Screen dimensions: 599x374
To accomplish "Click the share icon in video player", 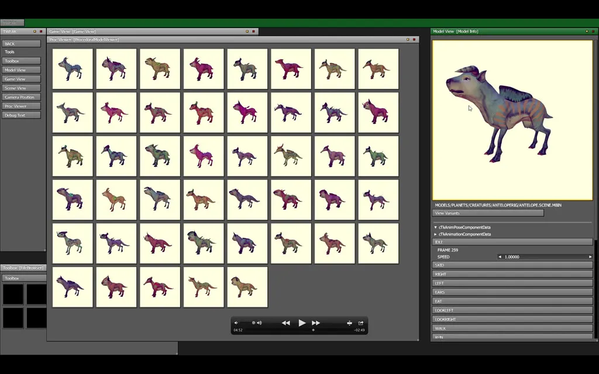I will pyautogui.click(x=361, y=323).
